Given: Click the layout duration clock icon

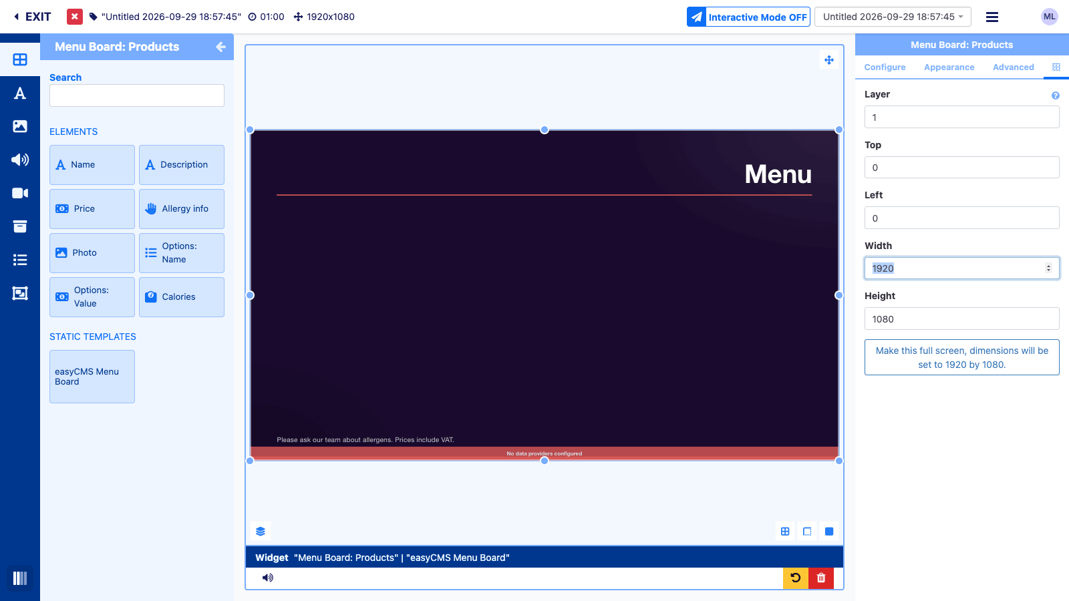Looking at the screenshot, I should point(253,17).
